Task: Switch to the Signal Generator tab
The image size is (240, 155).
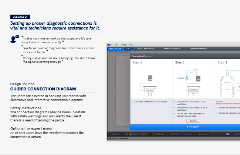Action: (172, 48)
